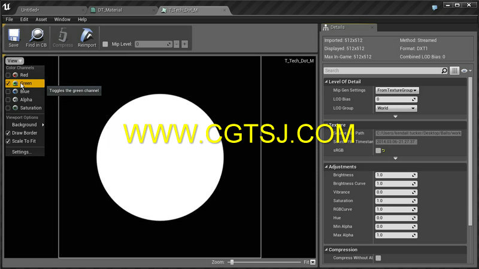Decrease mip level with minus button
Viewport: 479px width, 269px height.
click(177, 44)
